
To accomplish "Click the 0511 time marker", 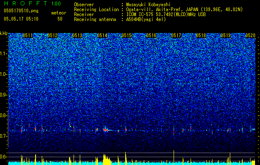I will 28,35.
